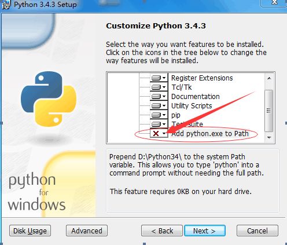Open the Utility Scripts feature install dropdown

(159, 105)
